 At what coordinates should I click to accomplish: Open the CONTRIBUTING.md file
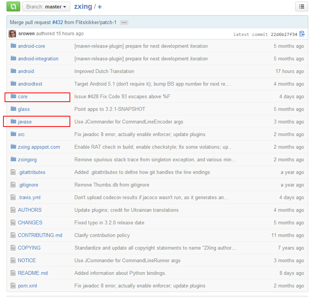tap(40, 235)
